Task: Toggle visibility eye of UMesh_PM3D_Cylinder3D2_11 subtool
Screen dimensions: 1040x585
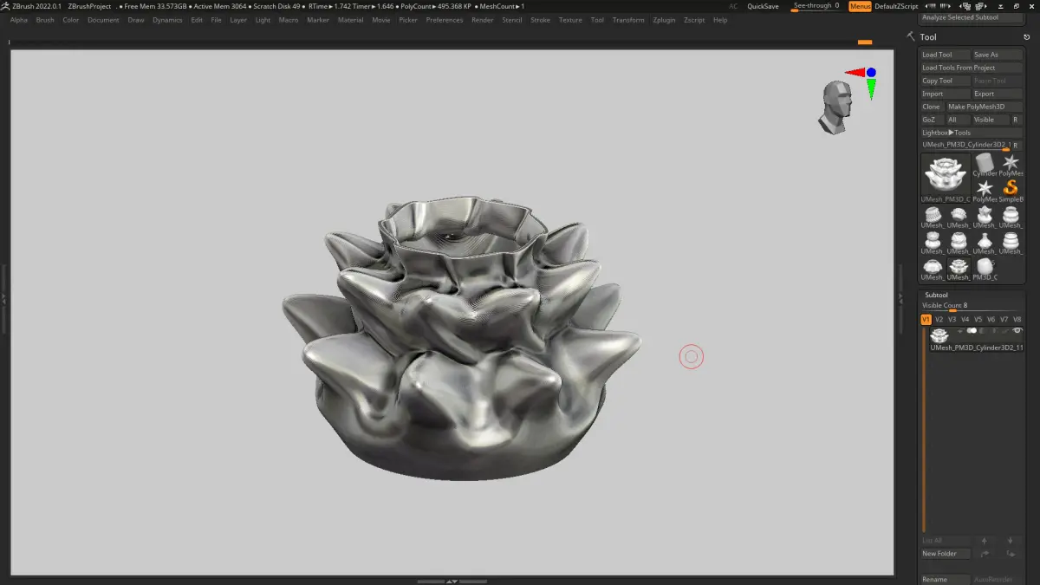Action: click(1017, 330)
